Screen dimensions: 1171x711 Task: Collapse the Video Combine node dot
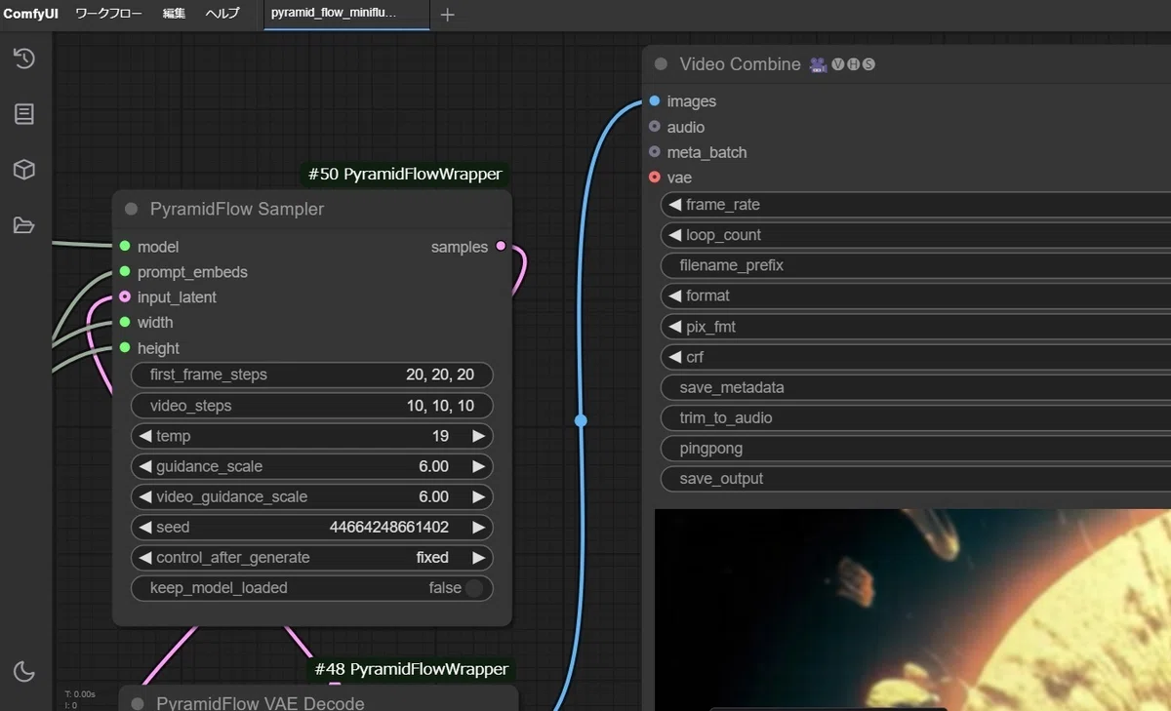coord(661,64)
